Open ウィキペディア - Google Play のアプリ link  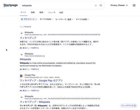point(41,81)
